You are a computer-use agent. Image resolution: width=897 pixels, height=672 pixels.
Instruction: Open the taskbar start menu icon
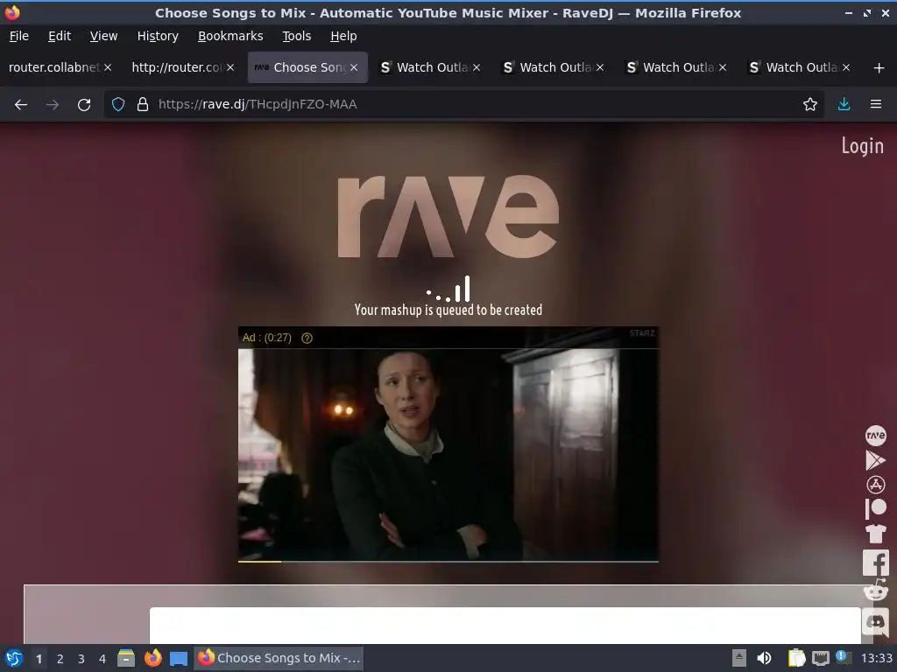pos(14,658)
